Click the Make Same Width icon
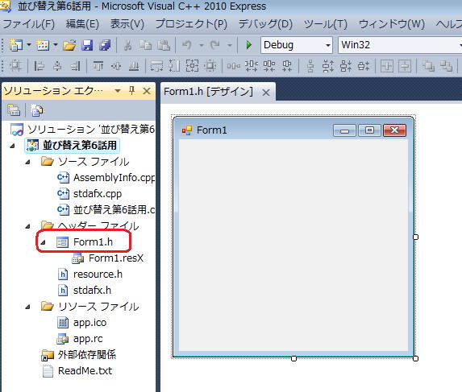The width and height of the screenshot is (462, 392). 156,66
